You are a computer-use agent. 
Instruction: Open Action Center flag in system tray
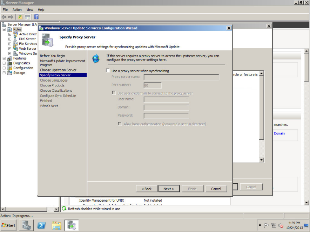coord(266,225)
